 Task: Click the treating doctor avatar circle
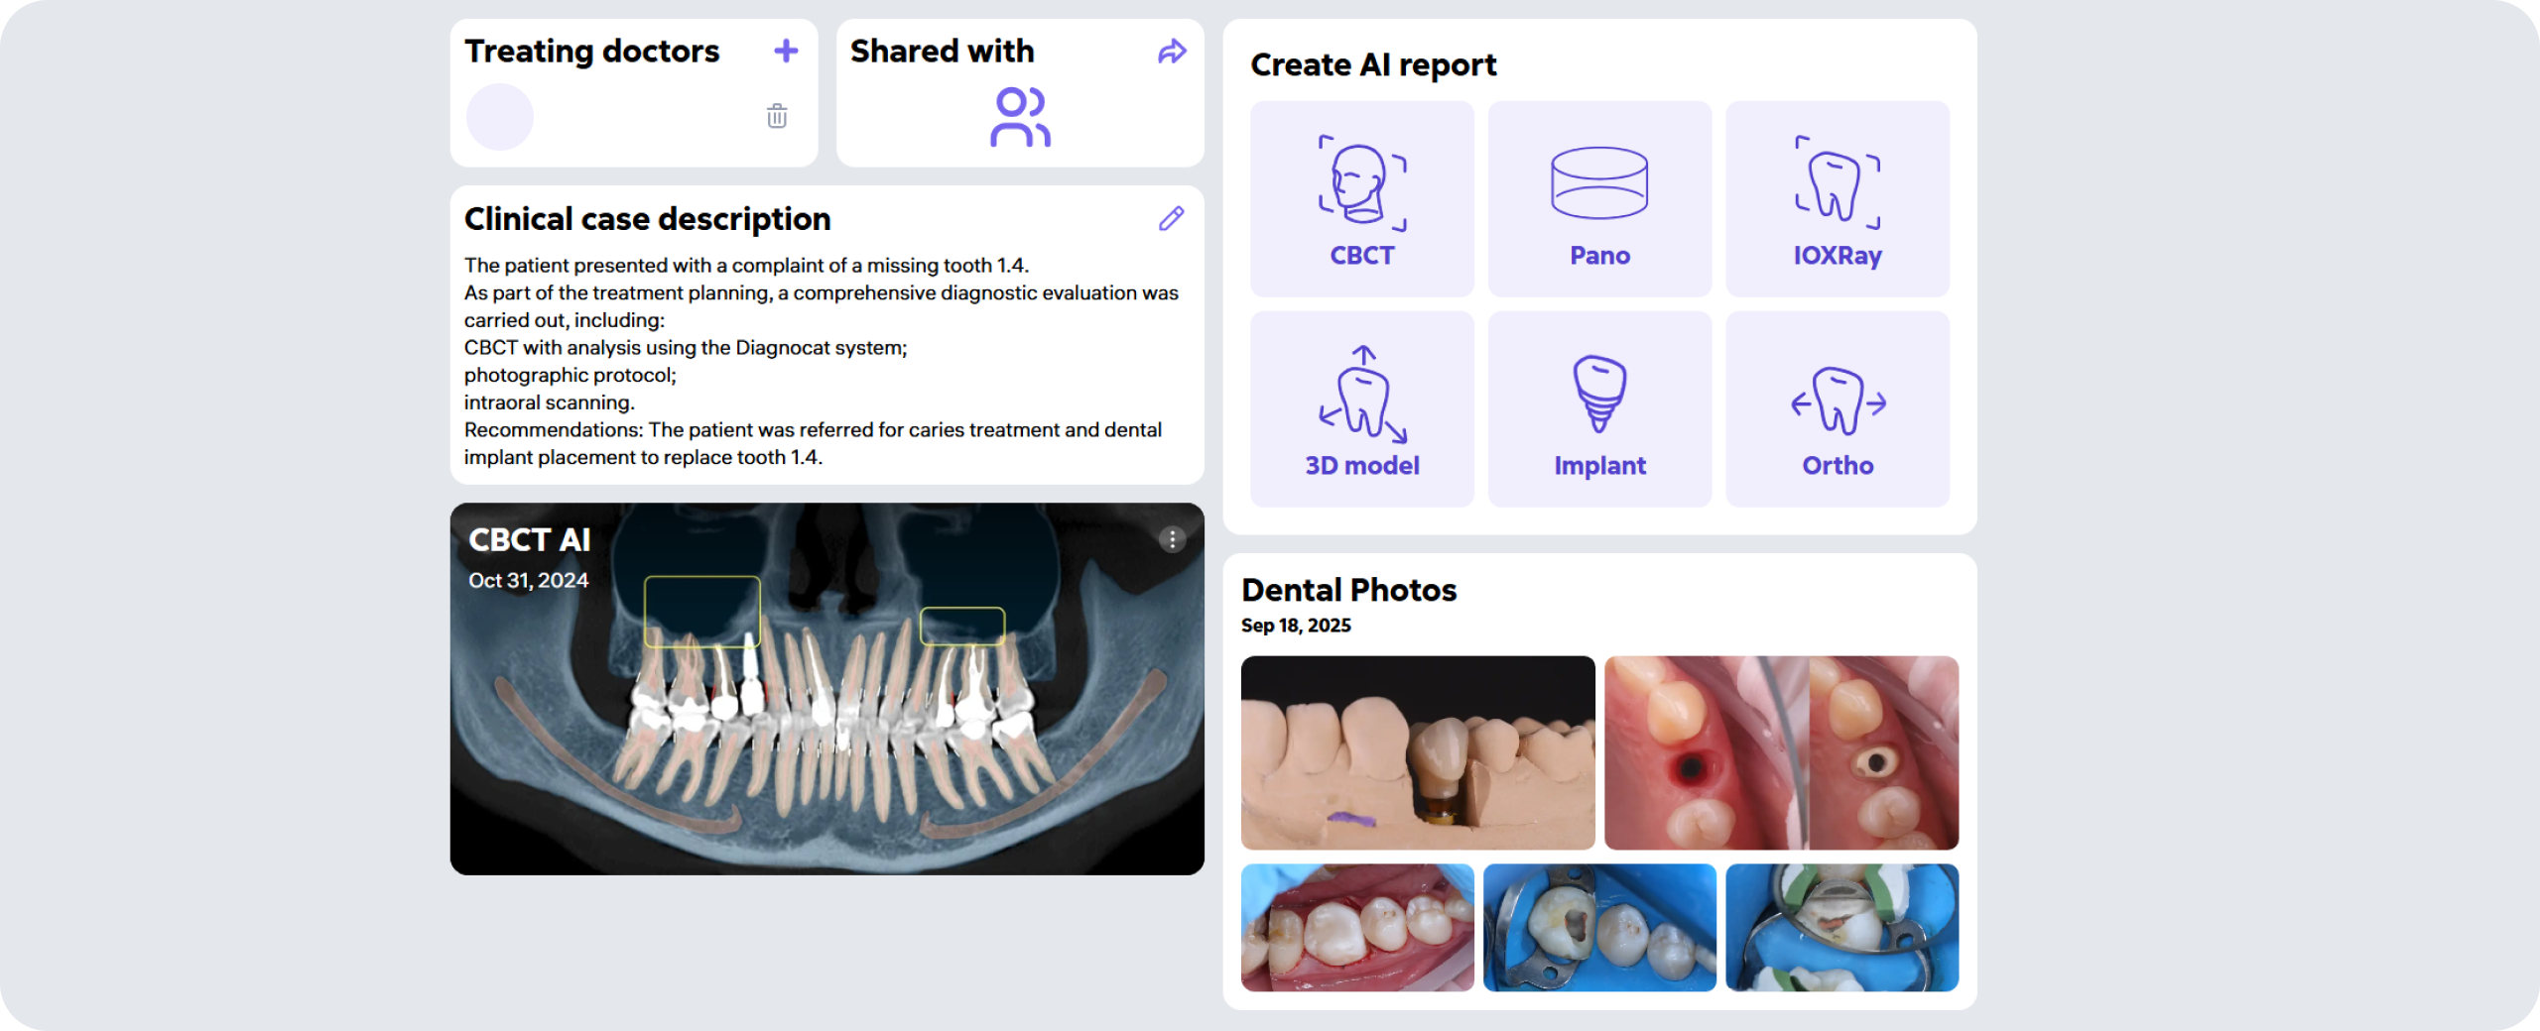point(500,117)
